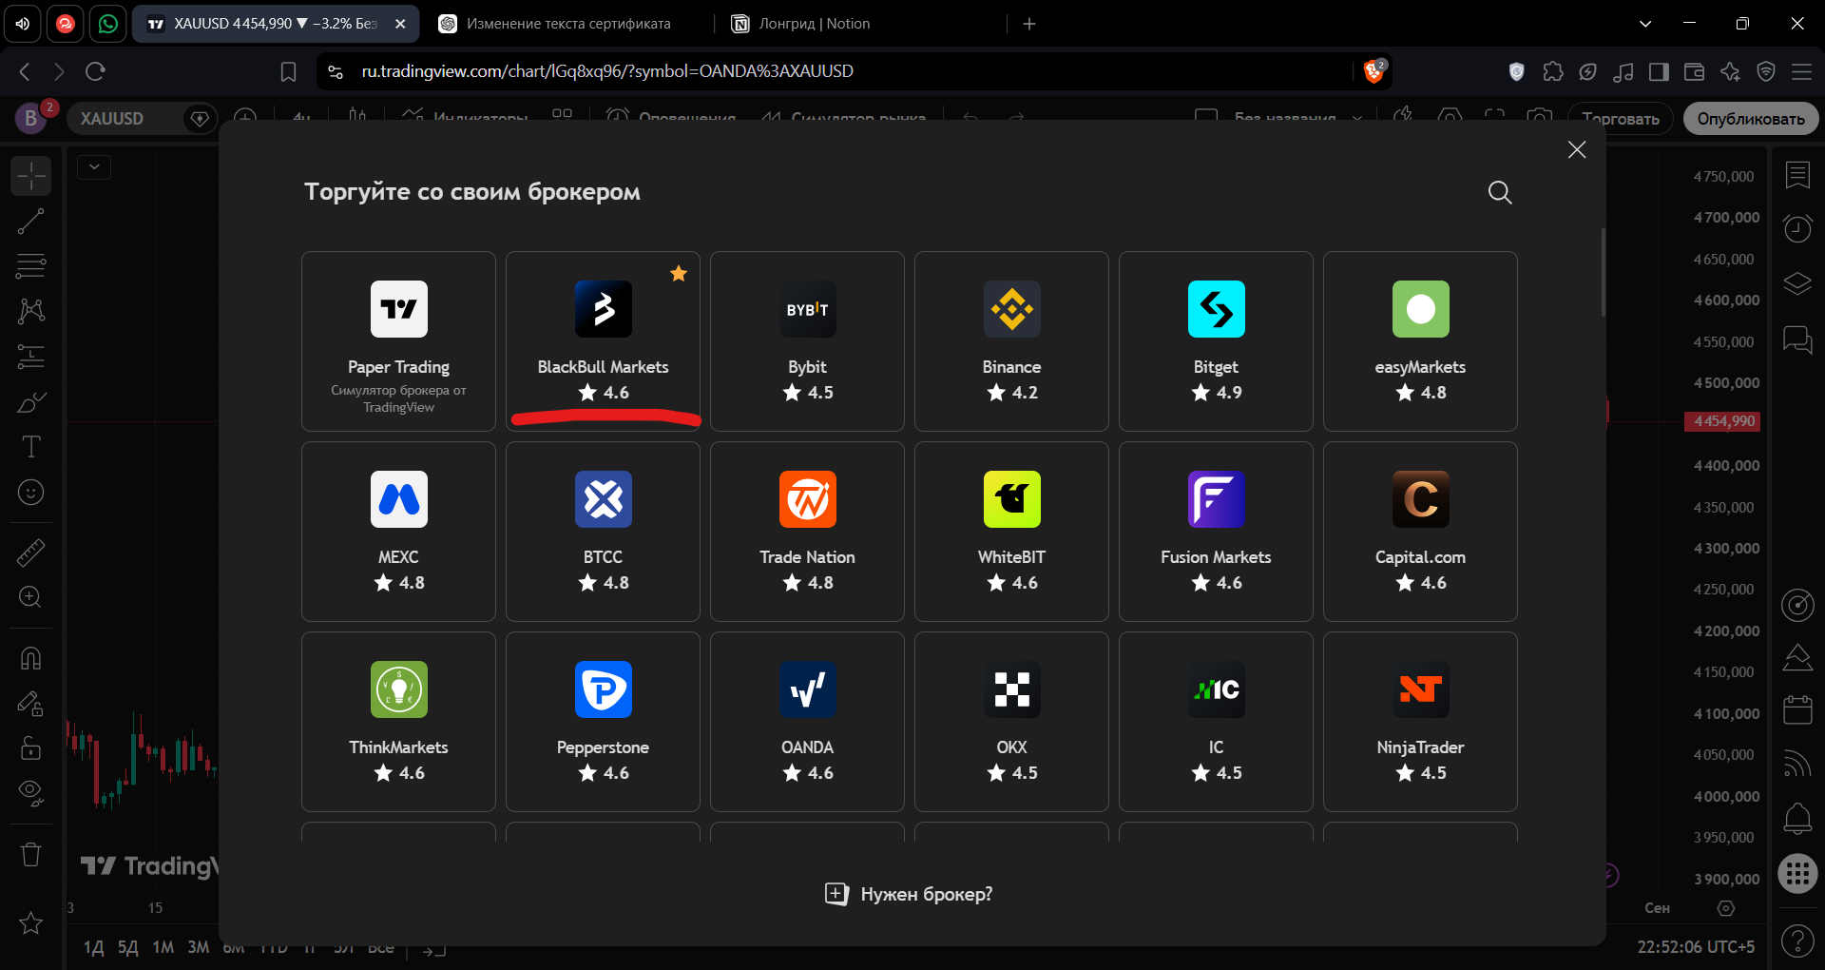Select the 3M date range
This screenshot has width=1825, height=970.
pyautogui.click(x=199, y=947)
